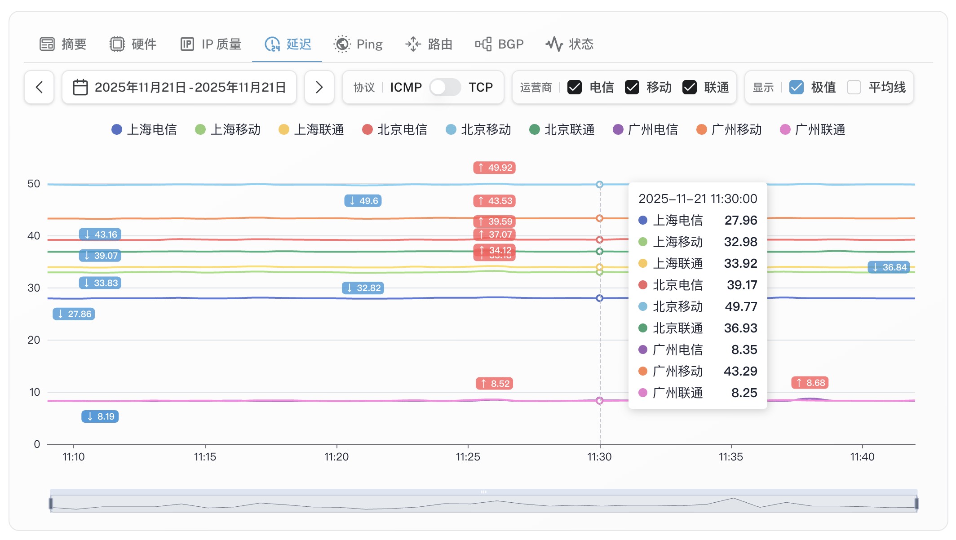Go to next date with right chevron

point(319,87)
